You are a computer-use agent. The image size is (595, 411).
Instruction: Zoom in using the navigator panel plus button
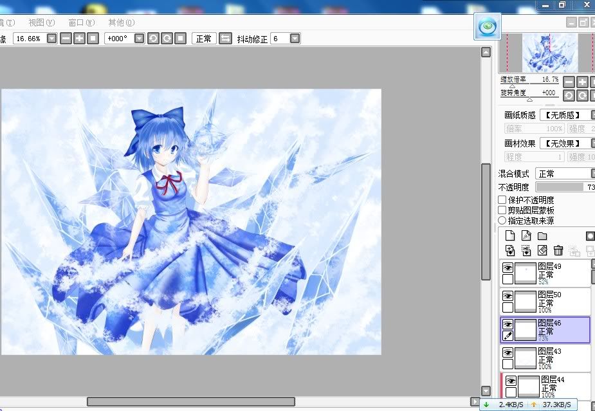click(x=583, y=82)
